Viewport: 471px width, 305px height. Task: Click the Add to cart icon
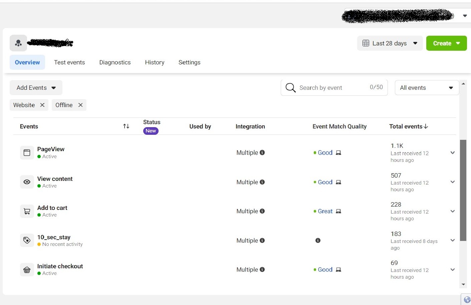27,211
